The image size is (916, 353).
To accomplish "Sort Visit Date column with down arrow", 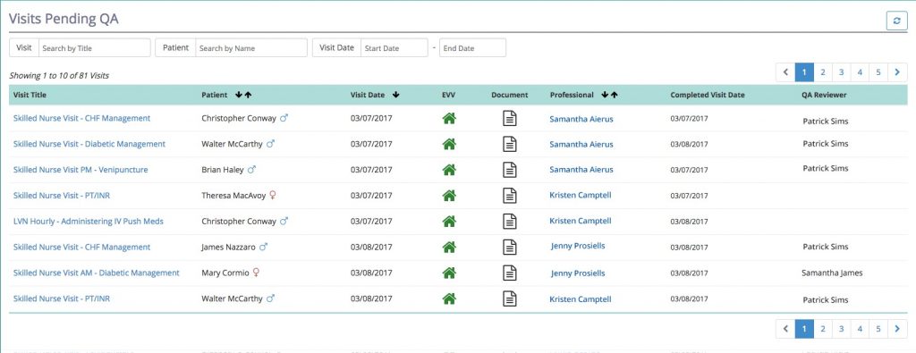I will (396, 95).
